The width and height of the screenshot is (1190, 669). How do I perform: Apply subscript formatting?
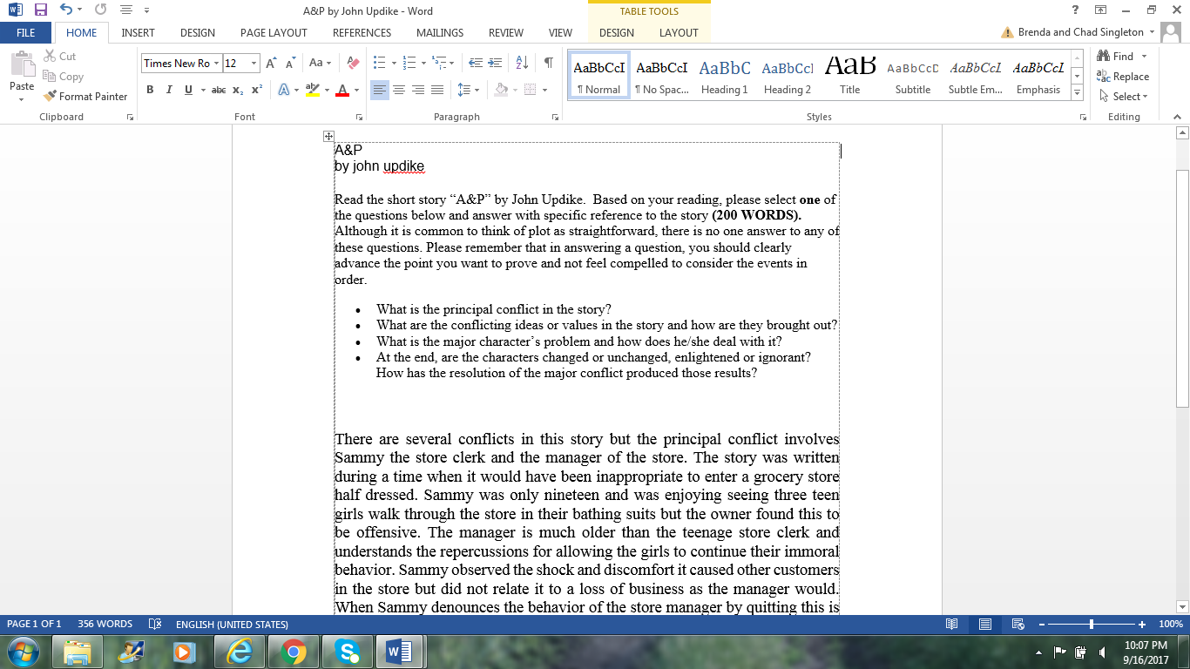(x=236, y=89)
